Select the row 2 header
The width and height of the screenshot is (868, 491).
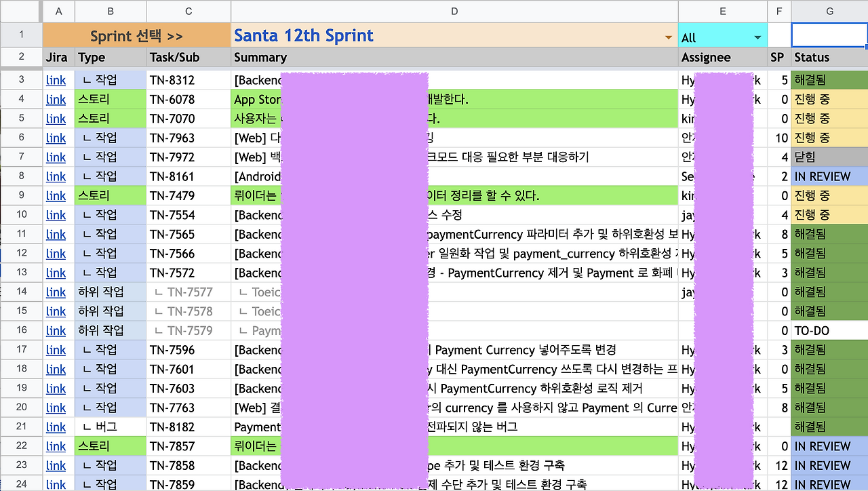point(22,58)
